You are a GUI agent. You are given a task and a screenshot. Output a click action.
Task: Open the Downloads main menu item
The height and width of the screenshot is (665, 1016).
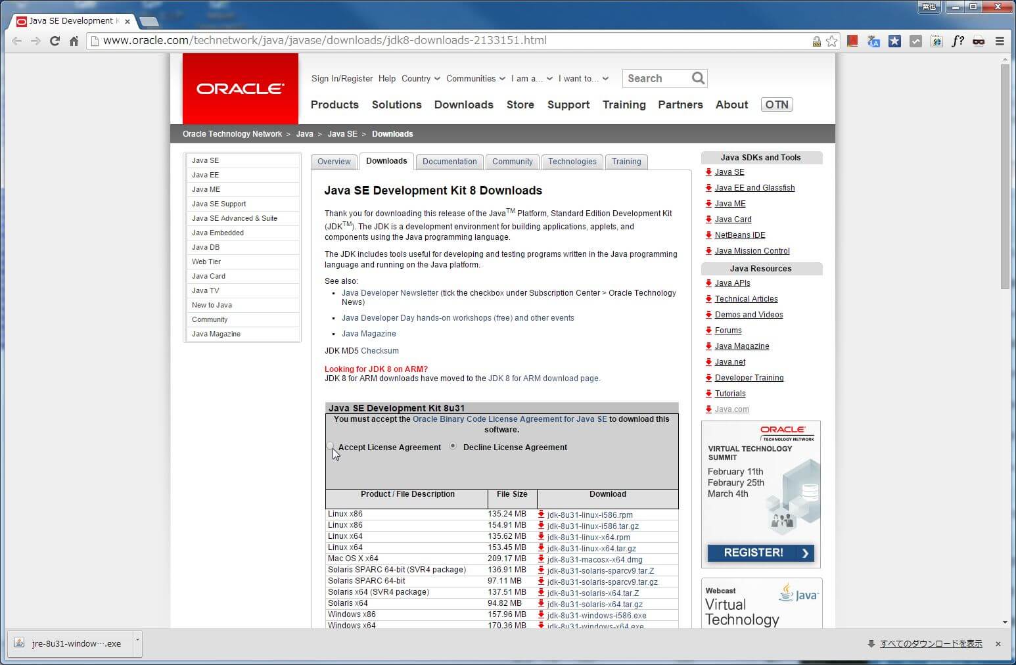[463, 104]
